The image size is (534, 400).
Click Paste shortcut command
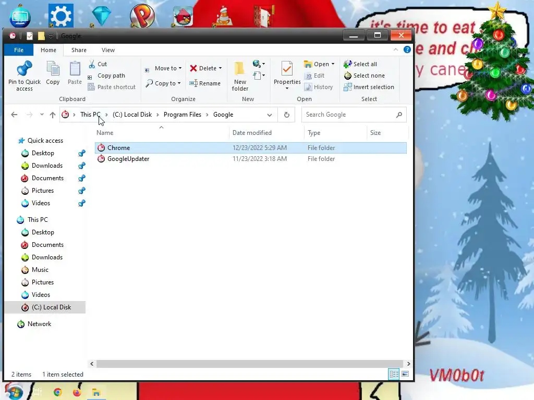coord(112,87)
